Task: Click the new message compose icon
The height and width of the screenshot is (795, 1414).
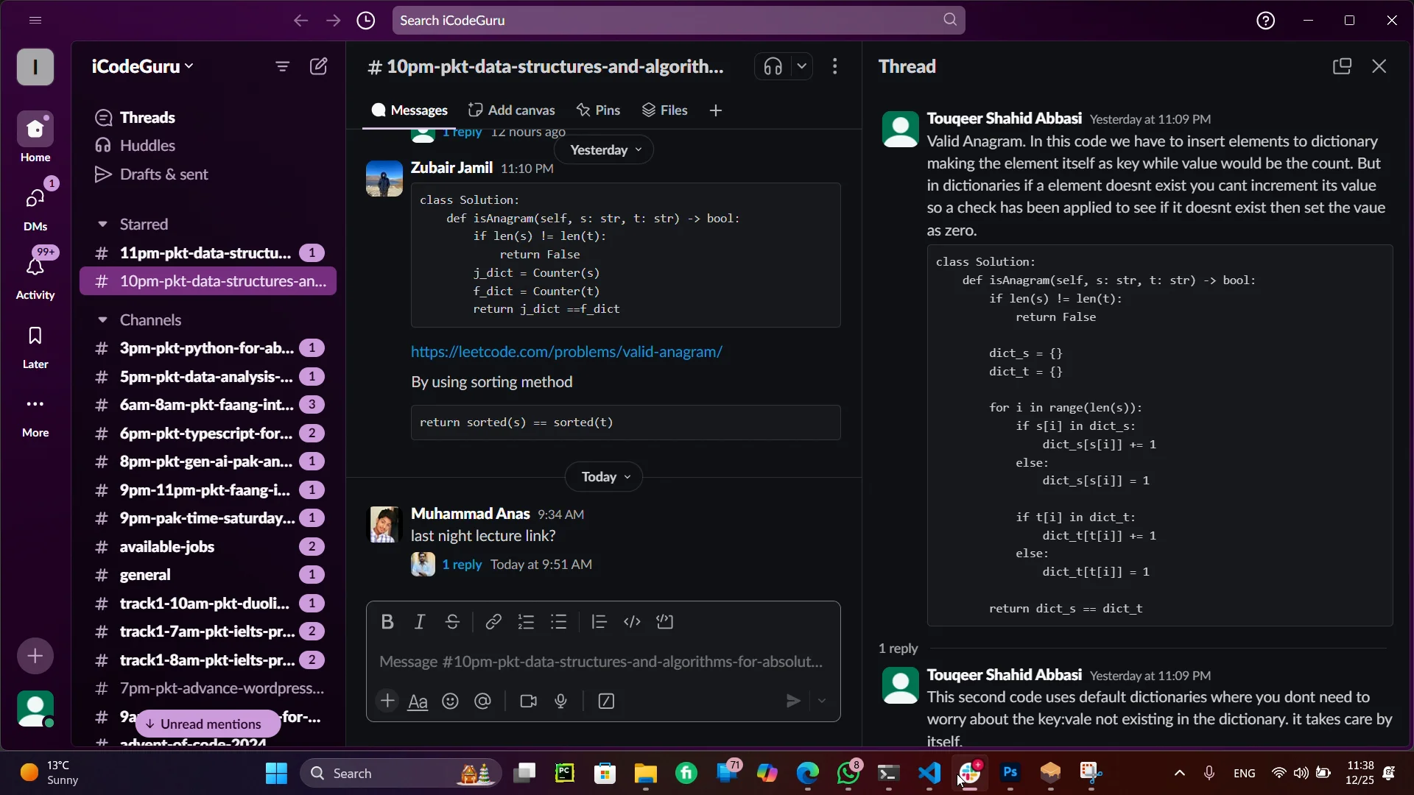Action: (x=318, y=66)
